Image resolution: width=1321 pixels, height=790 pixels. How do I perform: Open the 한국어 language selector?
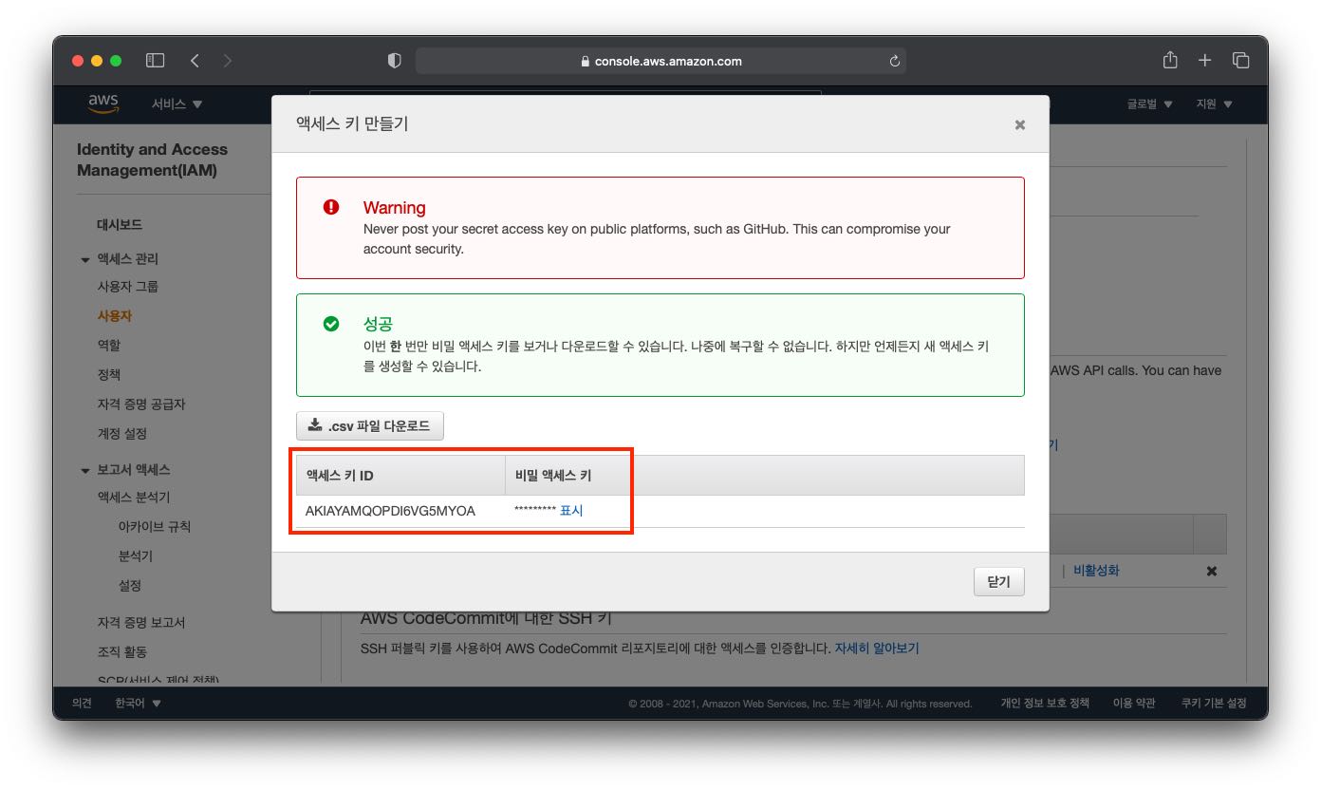(138, 704)
